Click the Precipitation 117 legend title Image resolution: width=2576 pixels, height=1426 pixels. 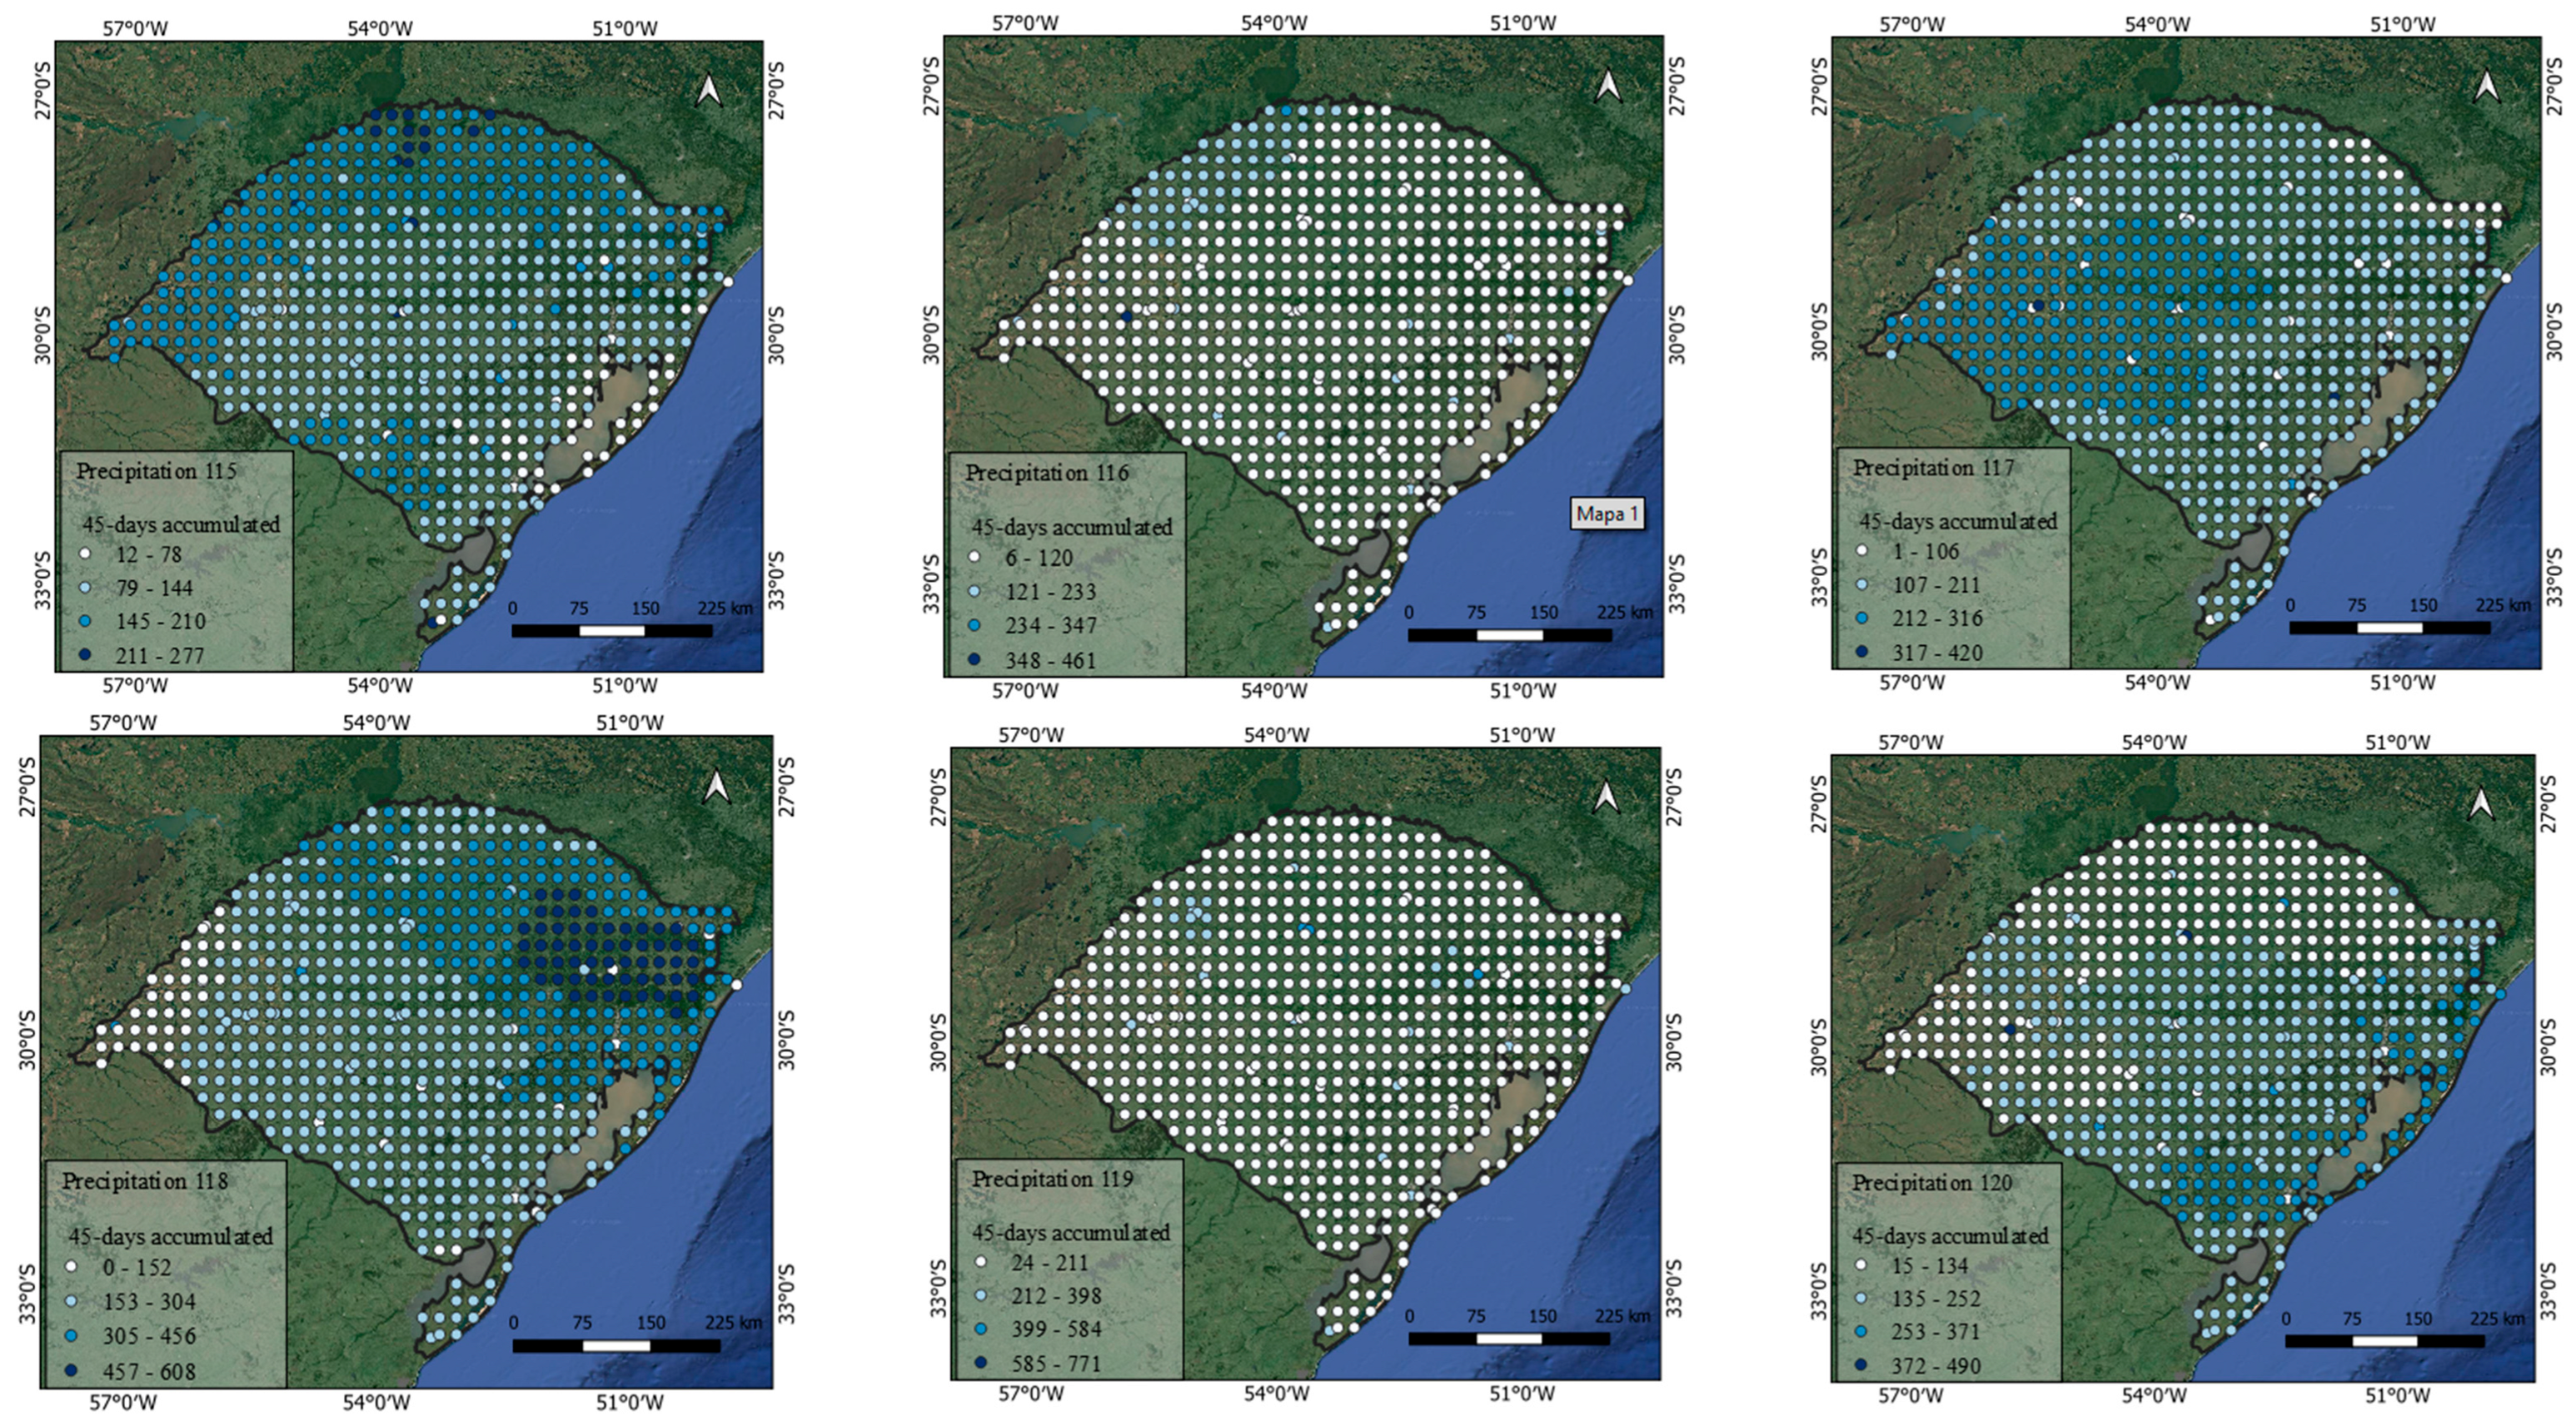pos(1933,468)
